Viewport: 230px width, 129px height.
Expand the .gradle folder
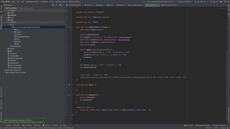pyautogui.click(x=6, y=10)
